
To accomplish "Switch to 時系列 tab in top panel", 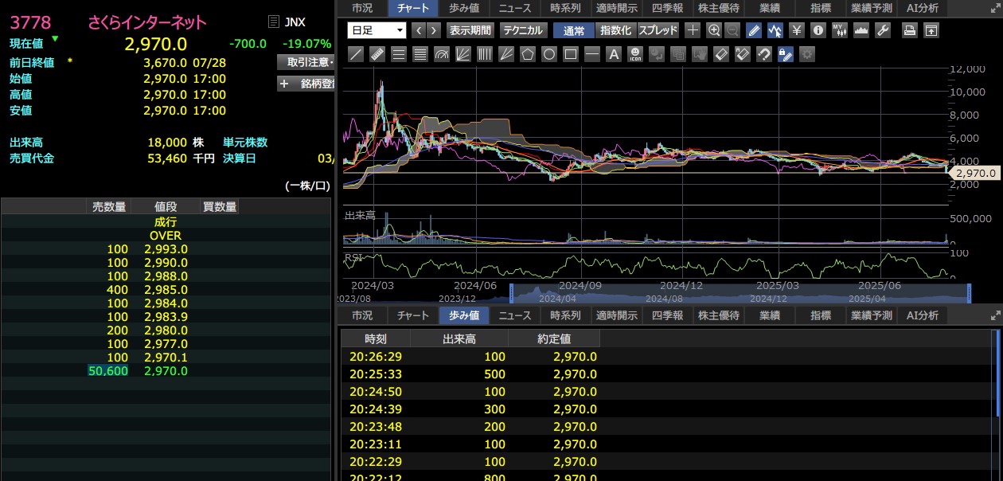I will 565,8.
